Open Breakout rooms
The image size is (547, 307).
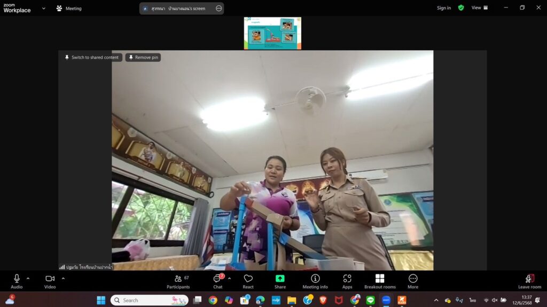click(380, 281)
